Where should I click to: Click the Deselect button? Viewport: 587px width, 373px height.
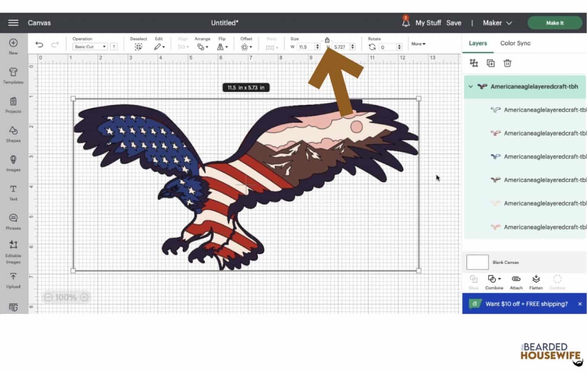coord(138,43)
